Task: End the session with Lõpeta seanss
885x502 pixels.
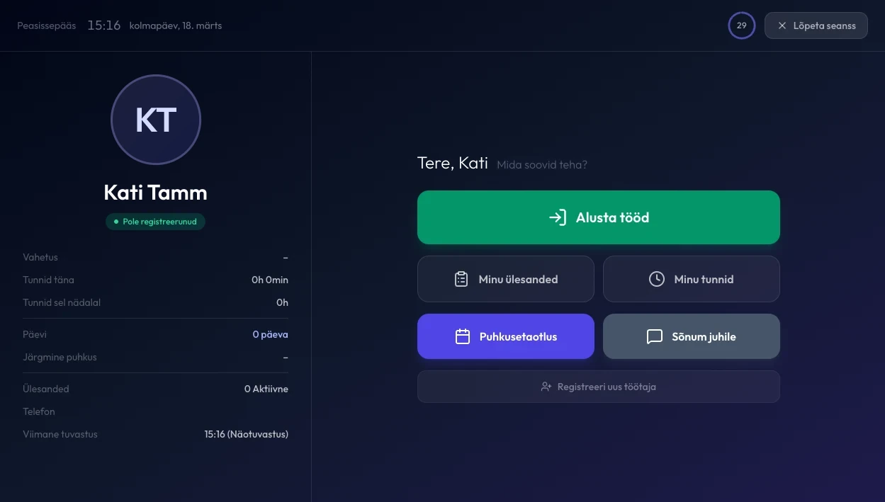Action: pyautogui.click(x=816, y=25)
